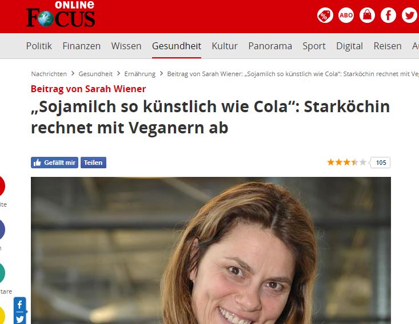Follow the Ernährung breadcrumb link
The image size is (419, 324).
coord(139,74)
